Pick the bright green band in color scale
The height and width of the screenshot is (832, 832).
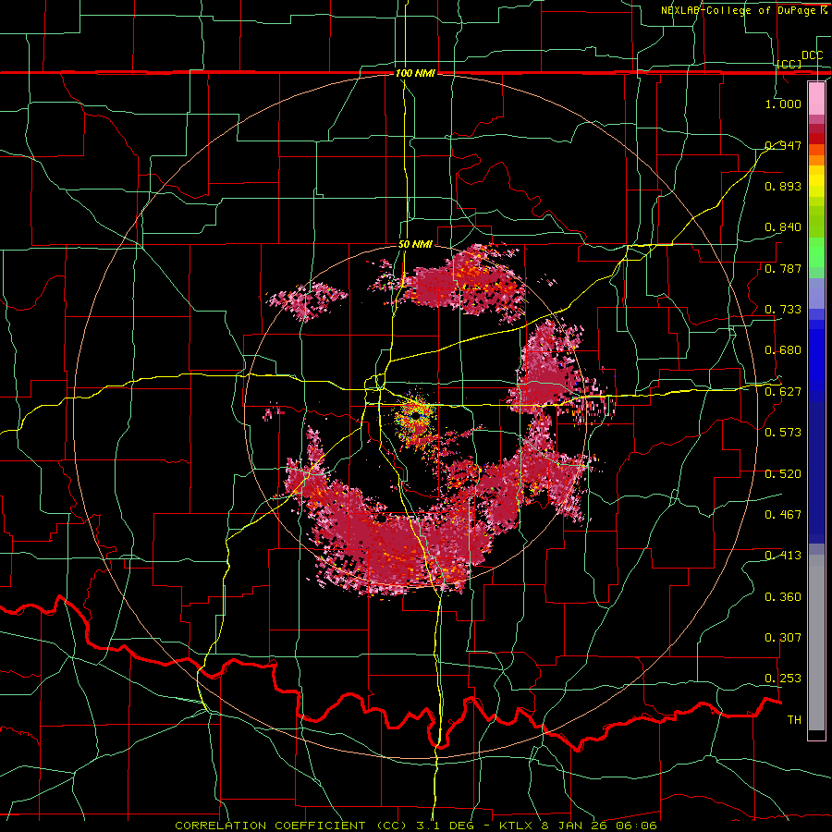tap(816, 252)
